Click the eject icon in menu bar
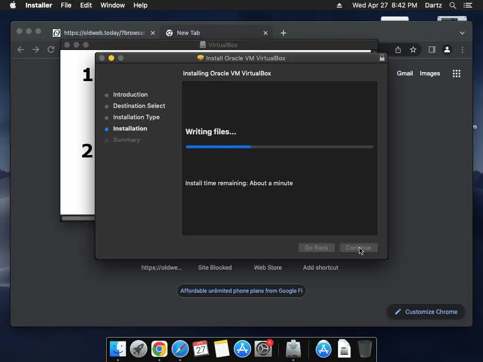Screen dimensions: 483x362 tap(339, 5)
